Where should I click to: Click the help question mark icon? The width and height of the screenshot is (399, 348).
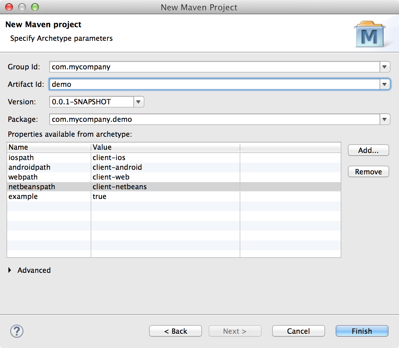point(17,331)
